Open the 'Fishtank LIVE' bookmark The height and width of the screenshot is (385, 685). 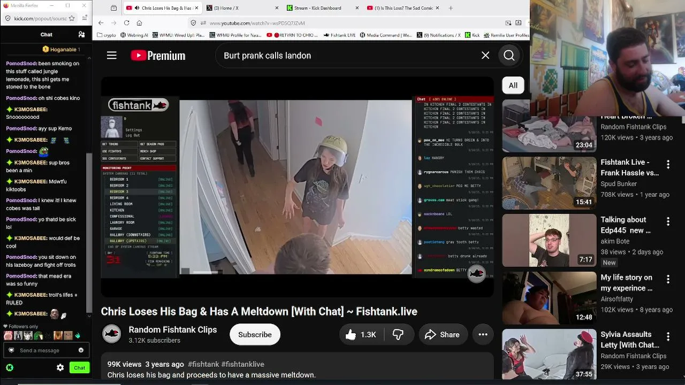[340, 35]
